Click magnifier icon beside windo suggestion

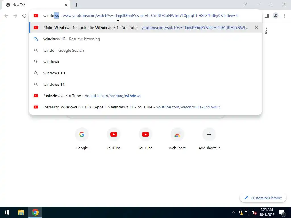tap(36, 50)
